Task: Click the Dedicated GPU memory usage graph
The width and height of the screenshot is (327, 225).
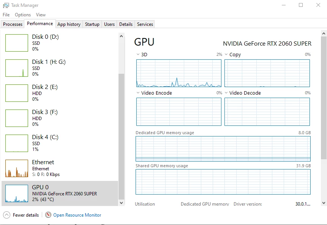Action: point(223,149)
